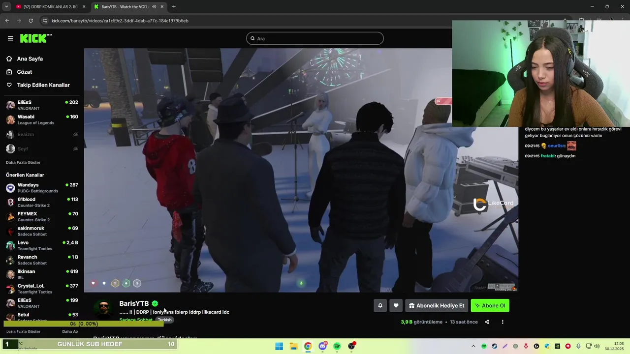Open Gözat browse page
The width and height of the screenshot is (630, 354).
tap(25, 72)
